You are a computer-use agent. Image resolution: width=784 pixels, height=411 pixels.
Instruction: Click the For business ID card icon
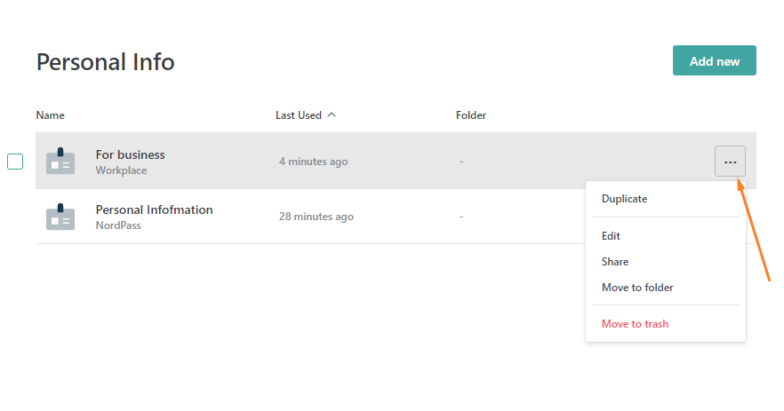click(x=60, y=161)
